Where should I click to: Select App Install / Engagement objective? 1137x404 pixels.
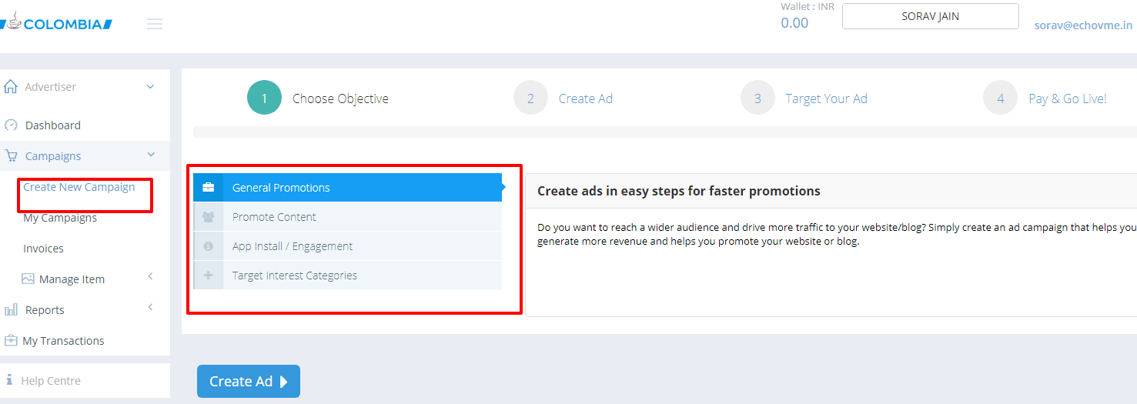click(347, 246)
